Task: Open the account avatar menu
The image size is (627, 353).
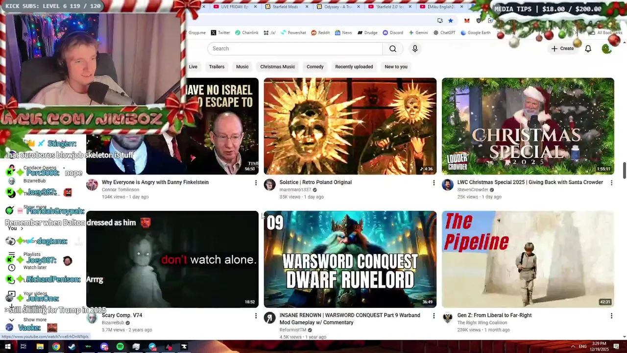Action: 606,49
